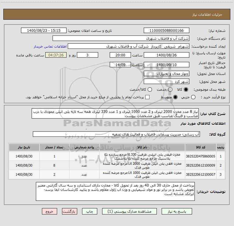Image resolution: width=234 pixels, height=226 pixels.
Task: Click the عدد unit cell in row 1
Action: tap(84, 156)
